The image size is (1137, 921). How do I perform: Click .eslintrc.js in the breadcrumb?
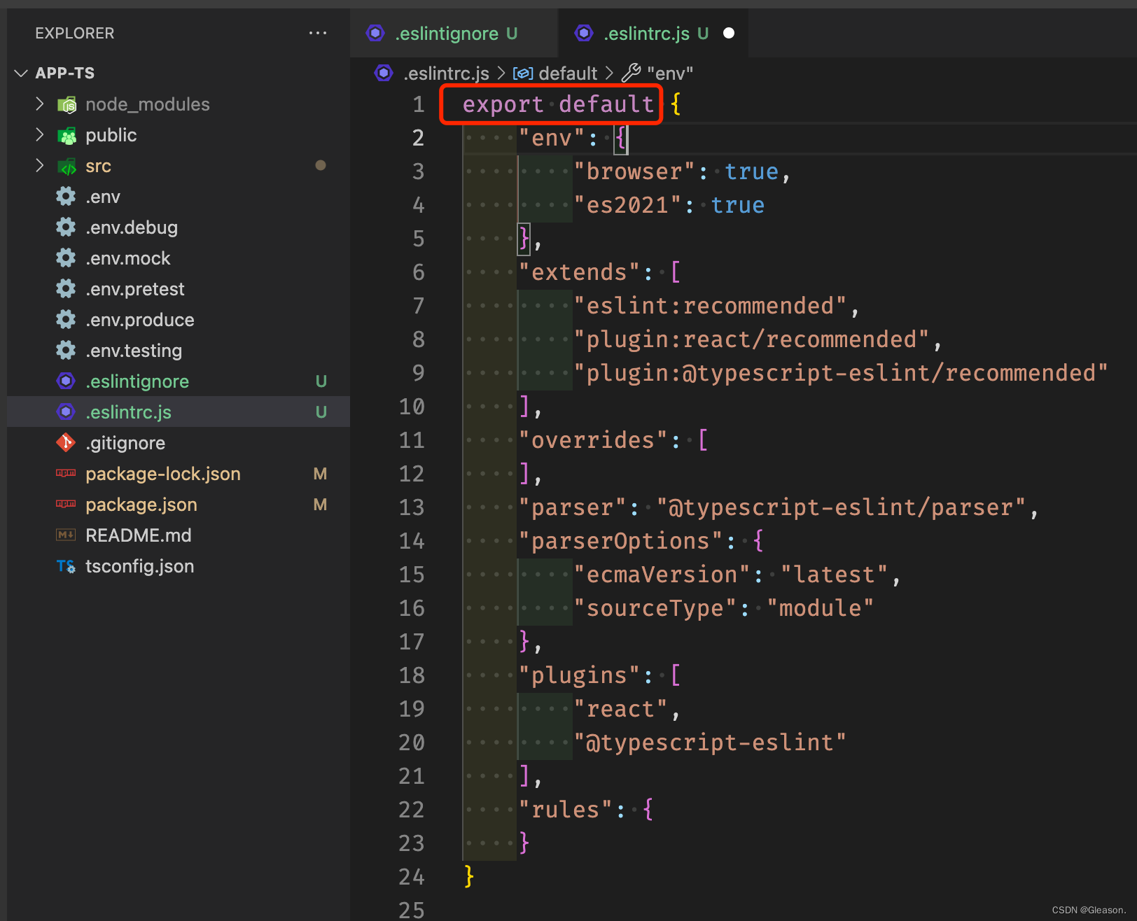pyautogui.click(x=446, y=73)
